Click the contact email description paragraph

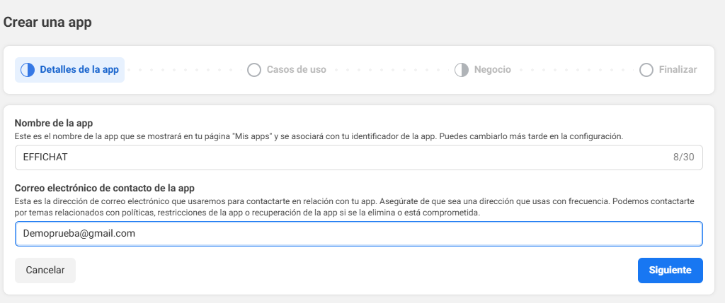point(354,207)
